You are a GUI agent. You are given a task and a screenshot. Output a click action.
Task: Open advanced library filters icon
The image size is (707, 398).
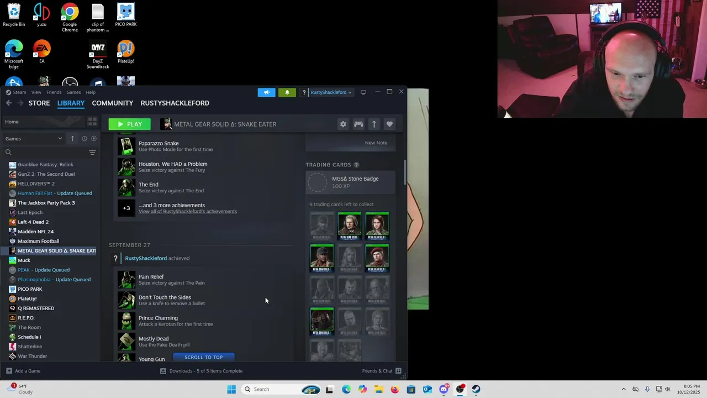[92, 153]
